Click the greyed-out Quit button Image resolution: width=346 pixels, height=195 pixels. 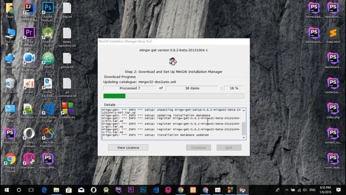pos(229,147)
